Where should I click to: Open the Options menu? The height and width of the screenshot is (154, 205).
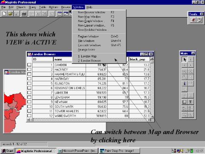[53, 7]
